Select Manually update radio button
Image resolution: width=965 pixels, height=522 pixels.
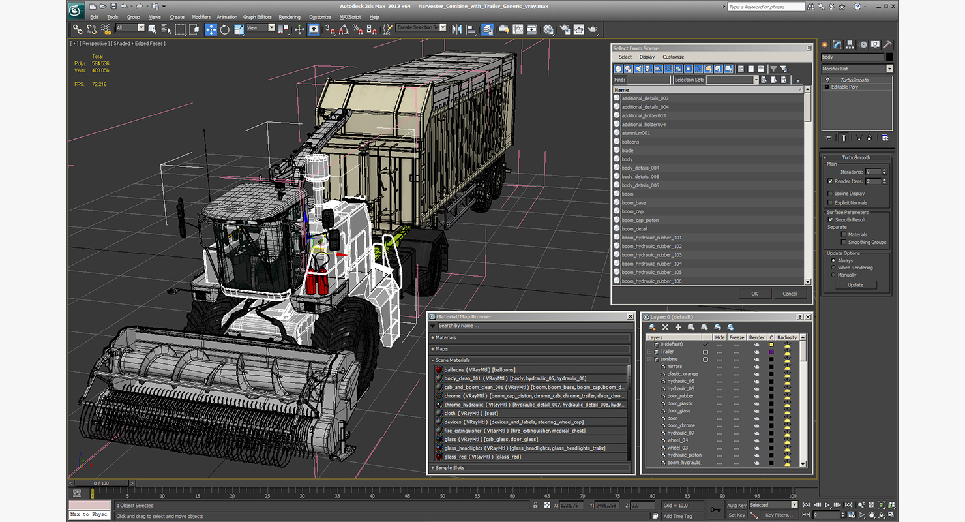[x=833, y=275]
